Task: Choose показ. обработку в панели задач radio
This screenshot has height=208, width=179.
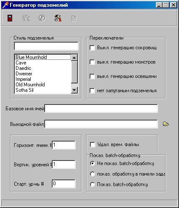Action: point(92,174)
